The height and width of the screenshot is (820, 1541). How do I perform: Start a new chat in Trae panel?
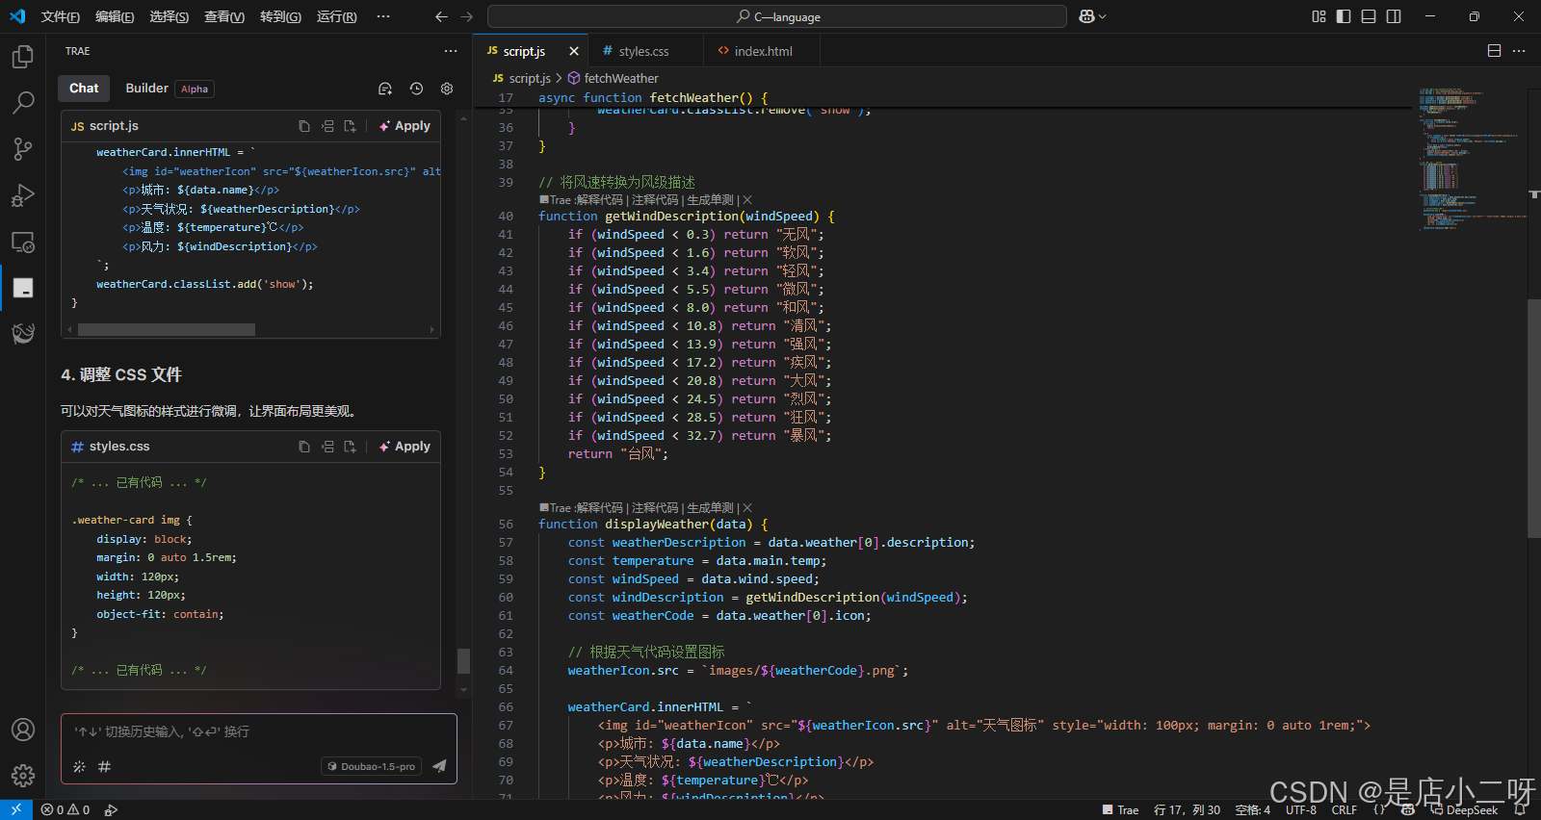pos(385,89)
